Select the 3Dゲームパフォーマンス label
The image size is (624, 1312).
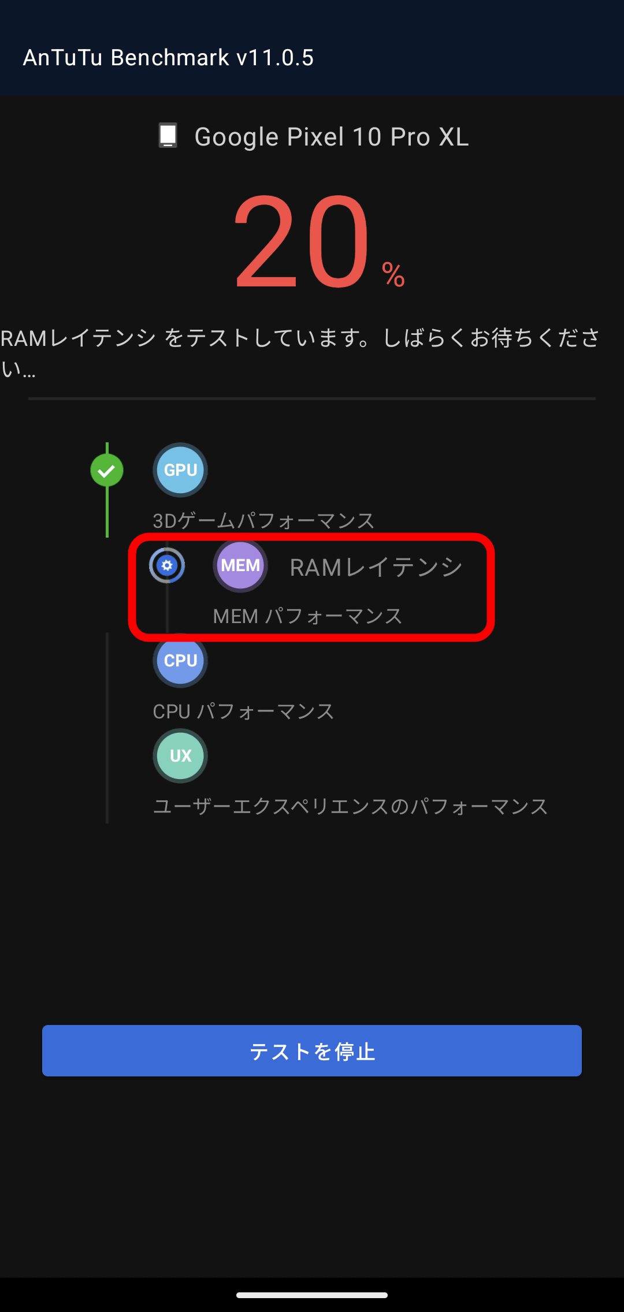click(x=263, y=521)
